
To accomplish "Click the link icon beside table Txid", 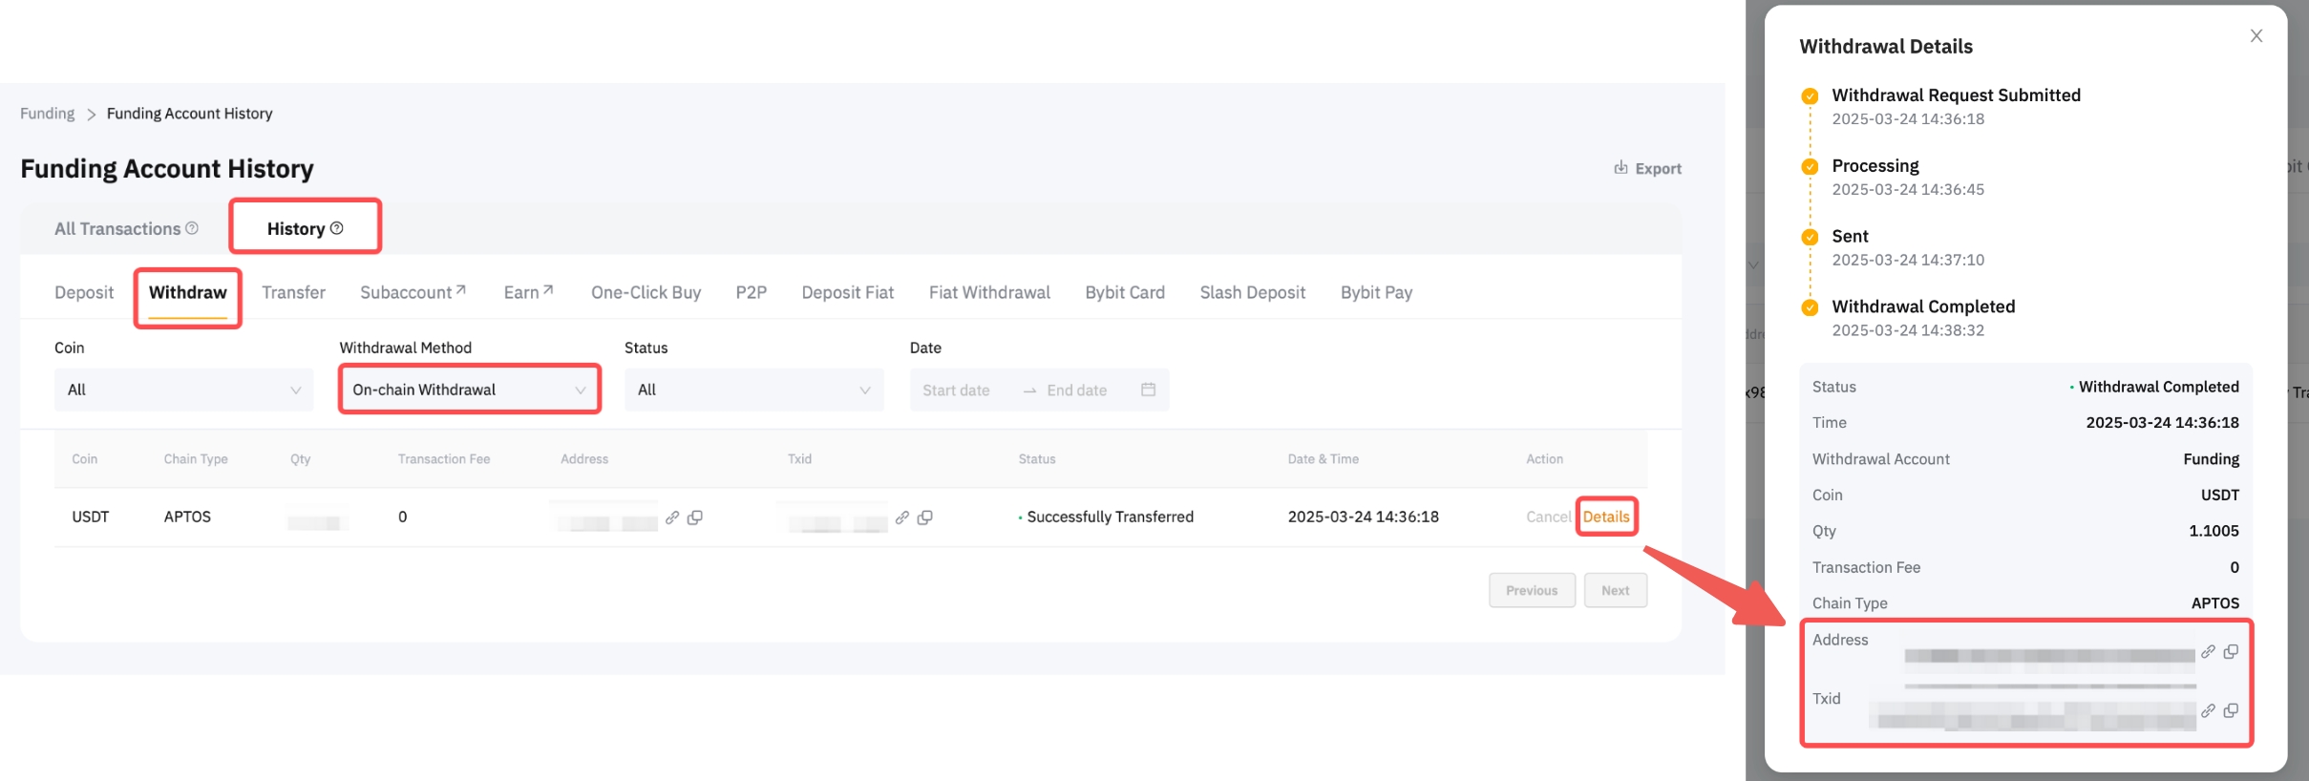I will pos(901,517).
